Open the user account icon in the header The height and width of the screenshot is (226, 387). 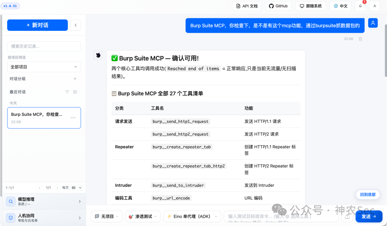[x=375, y=6]
